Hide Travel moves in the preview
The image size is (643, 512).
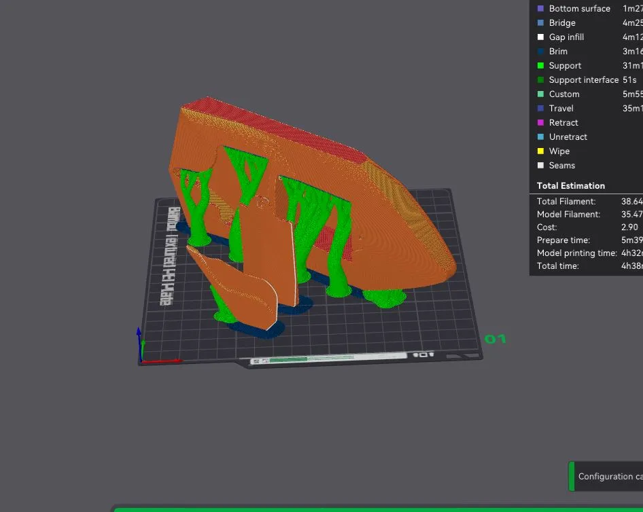[x=540, y=108]
